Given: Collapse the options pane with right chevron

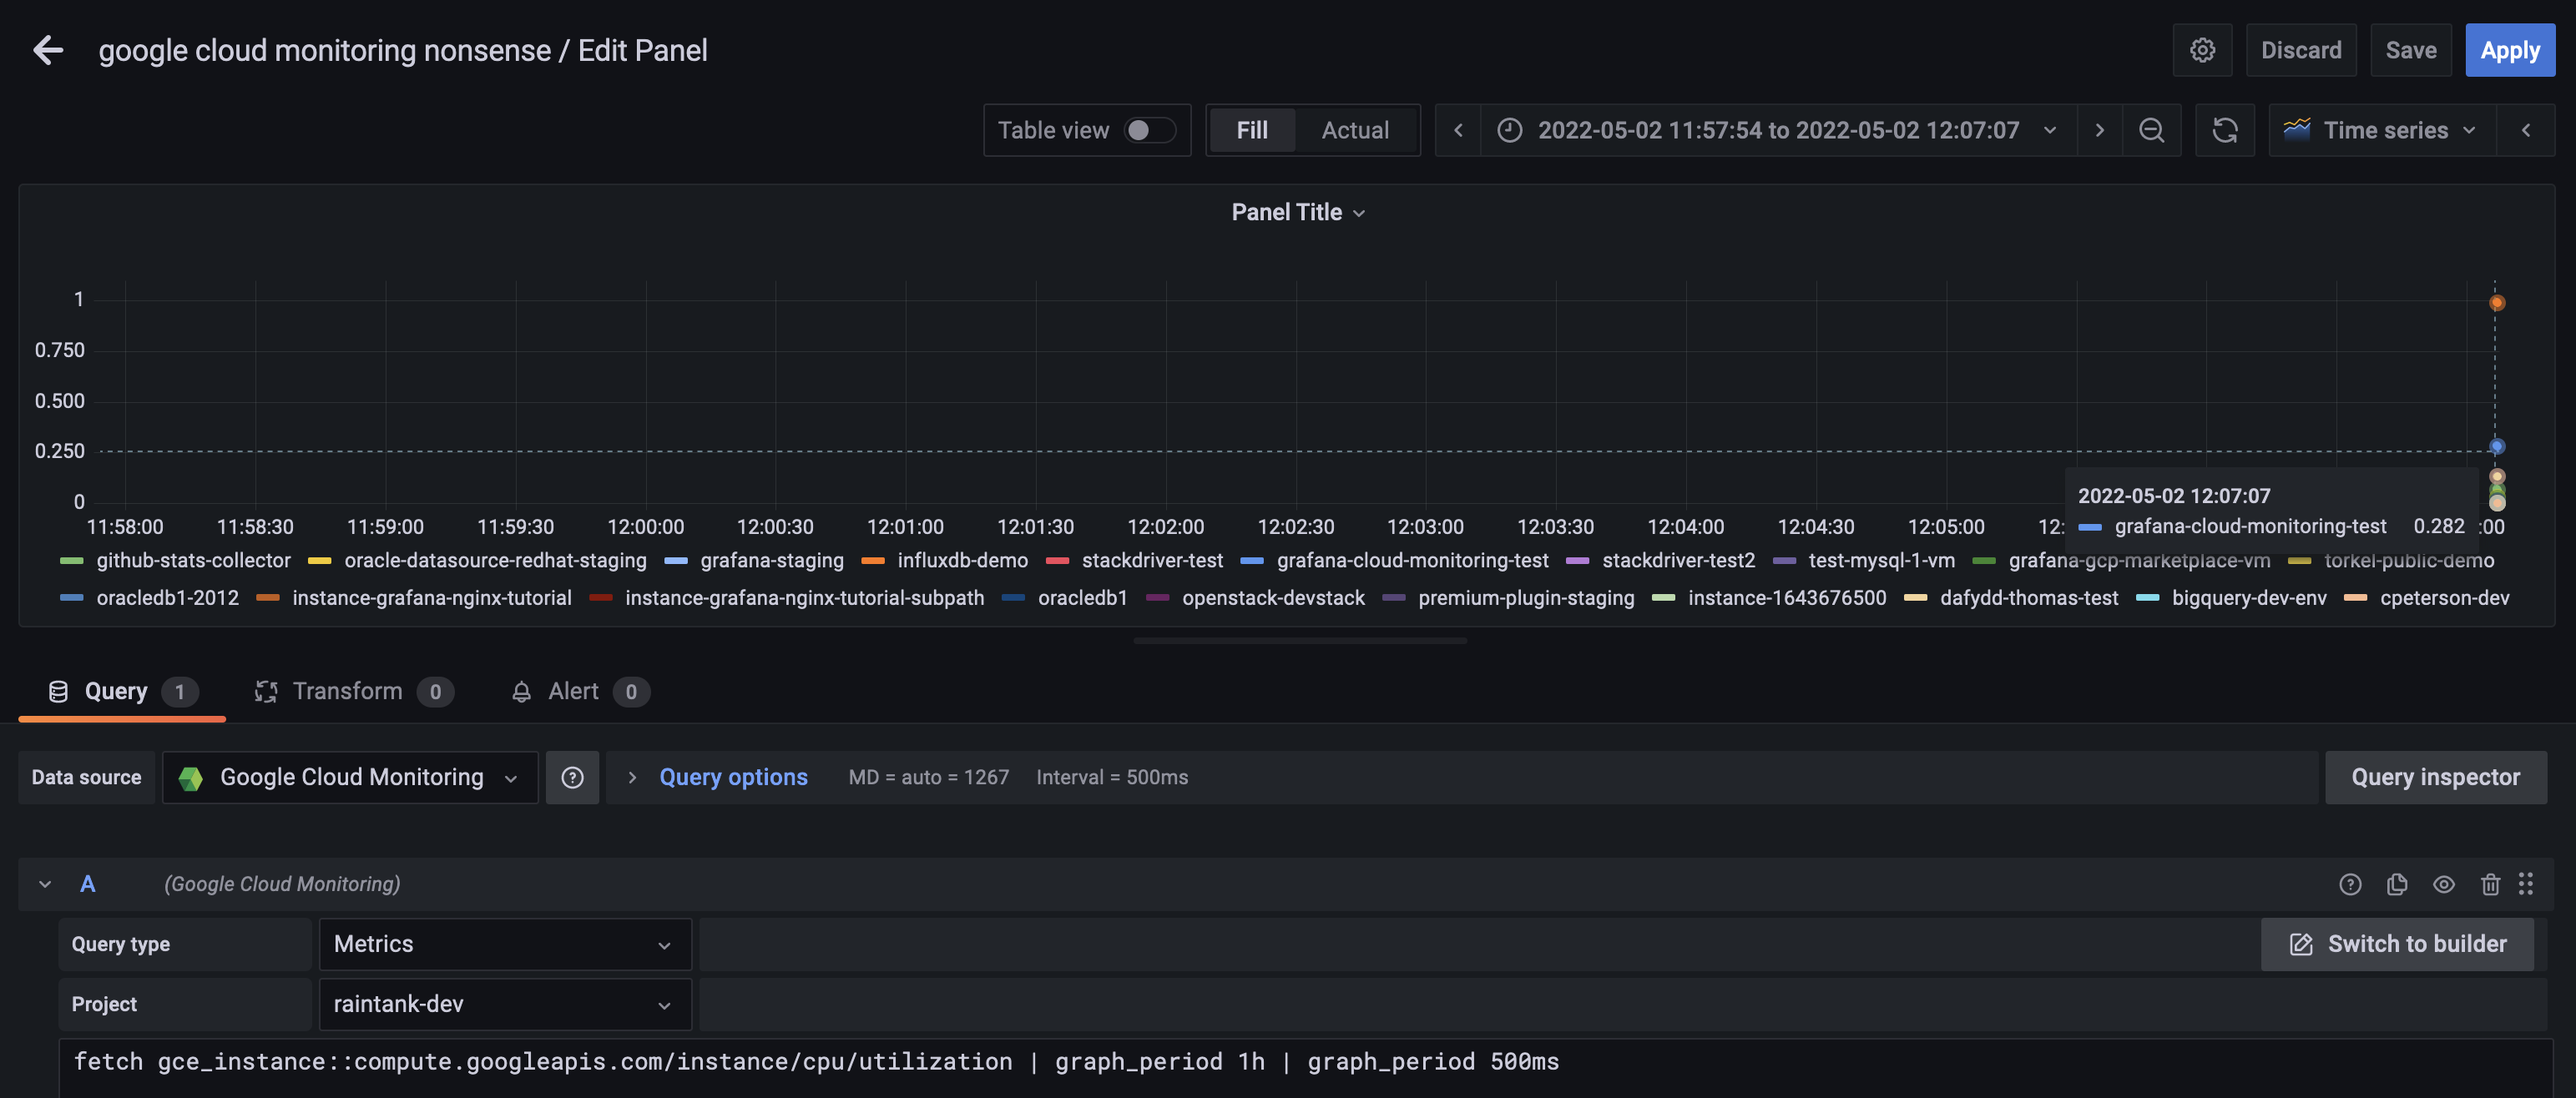Looking at the screenshot, I should [x=2527, y=130].
